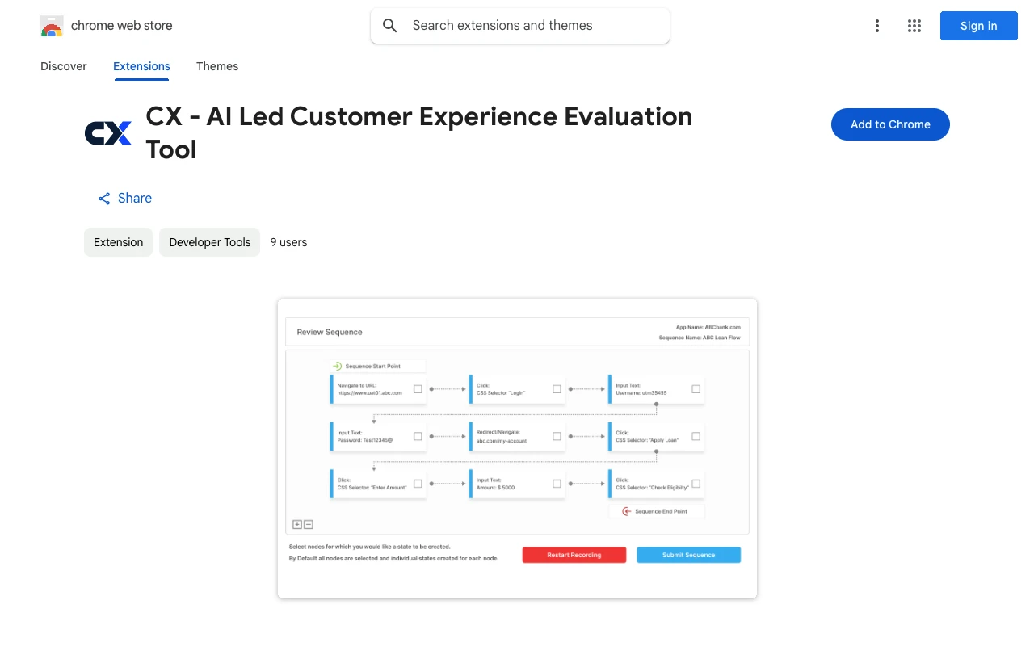Toggle the CSS Selector "Login" node checkbox
This screenshot has width=1034, height=646.
tap(557, 389)
